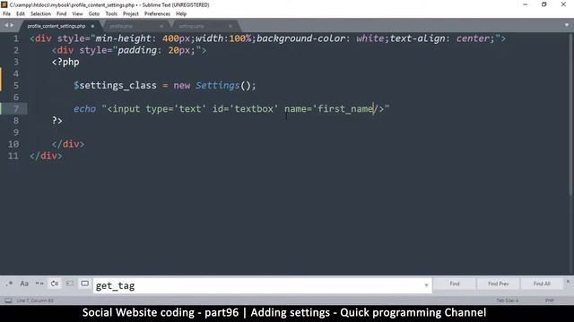
Task: Close the settings.php tab
Action: pyautogui.click(x=230, y=26)
